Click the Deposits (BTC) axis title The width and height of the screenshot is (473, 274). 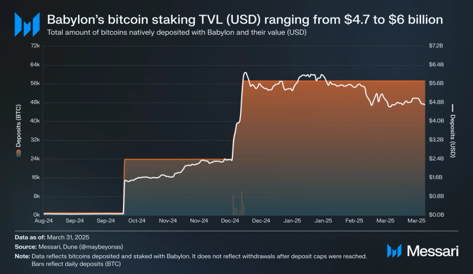pyautogui.click(x=19, y=125)
